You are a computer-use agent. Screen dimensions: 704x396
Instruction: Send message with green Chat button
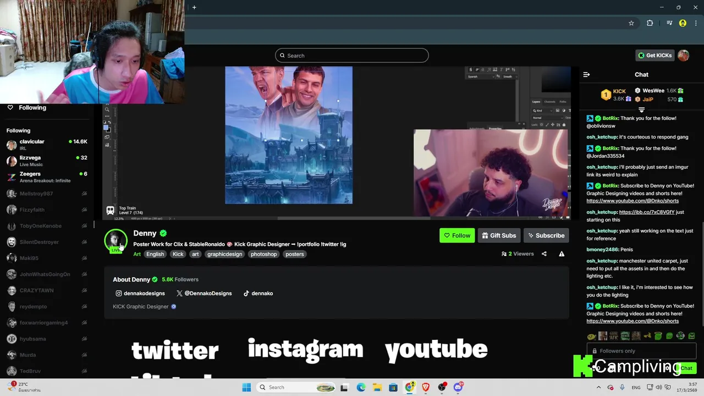(686, 368)
